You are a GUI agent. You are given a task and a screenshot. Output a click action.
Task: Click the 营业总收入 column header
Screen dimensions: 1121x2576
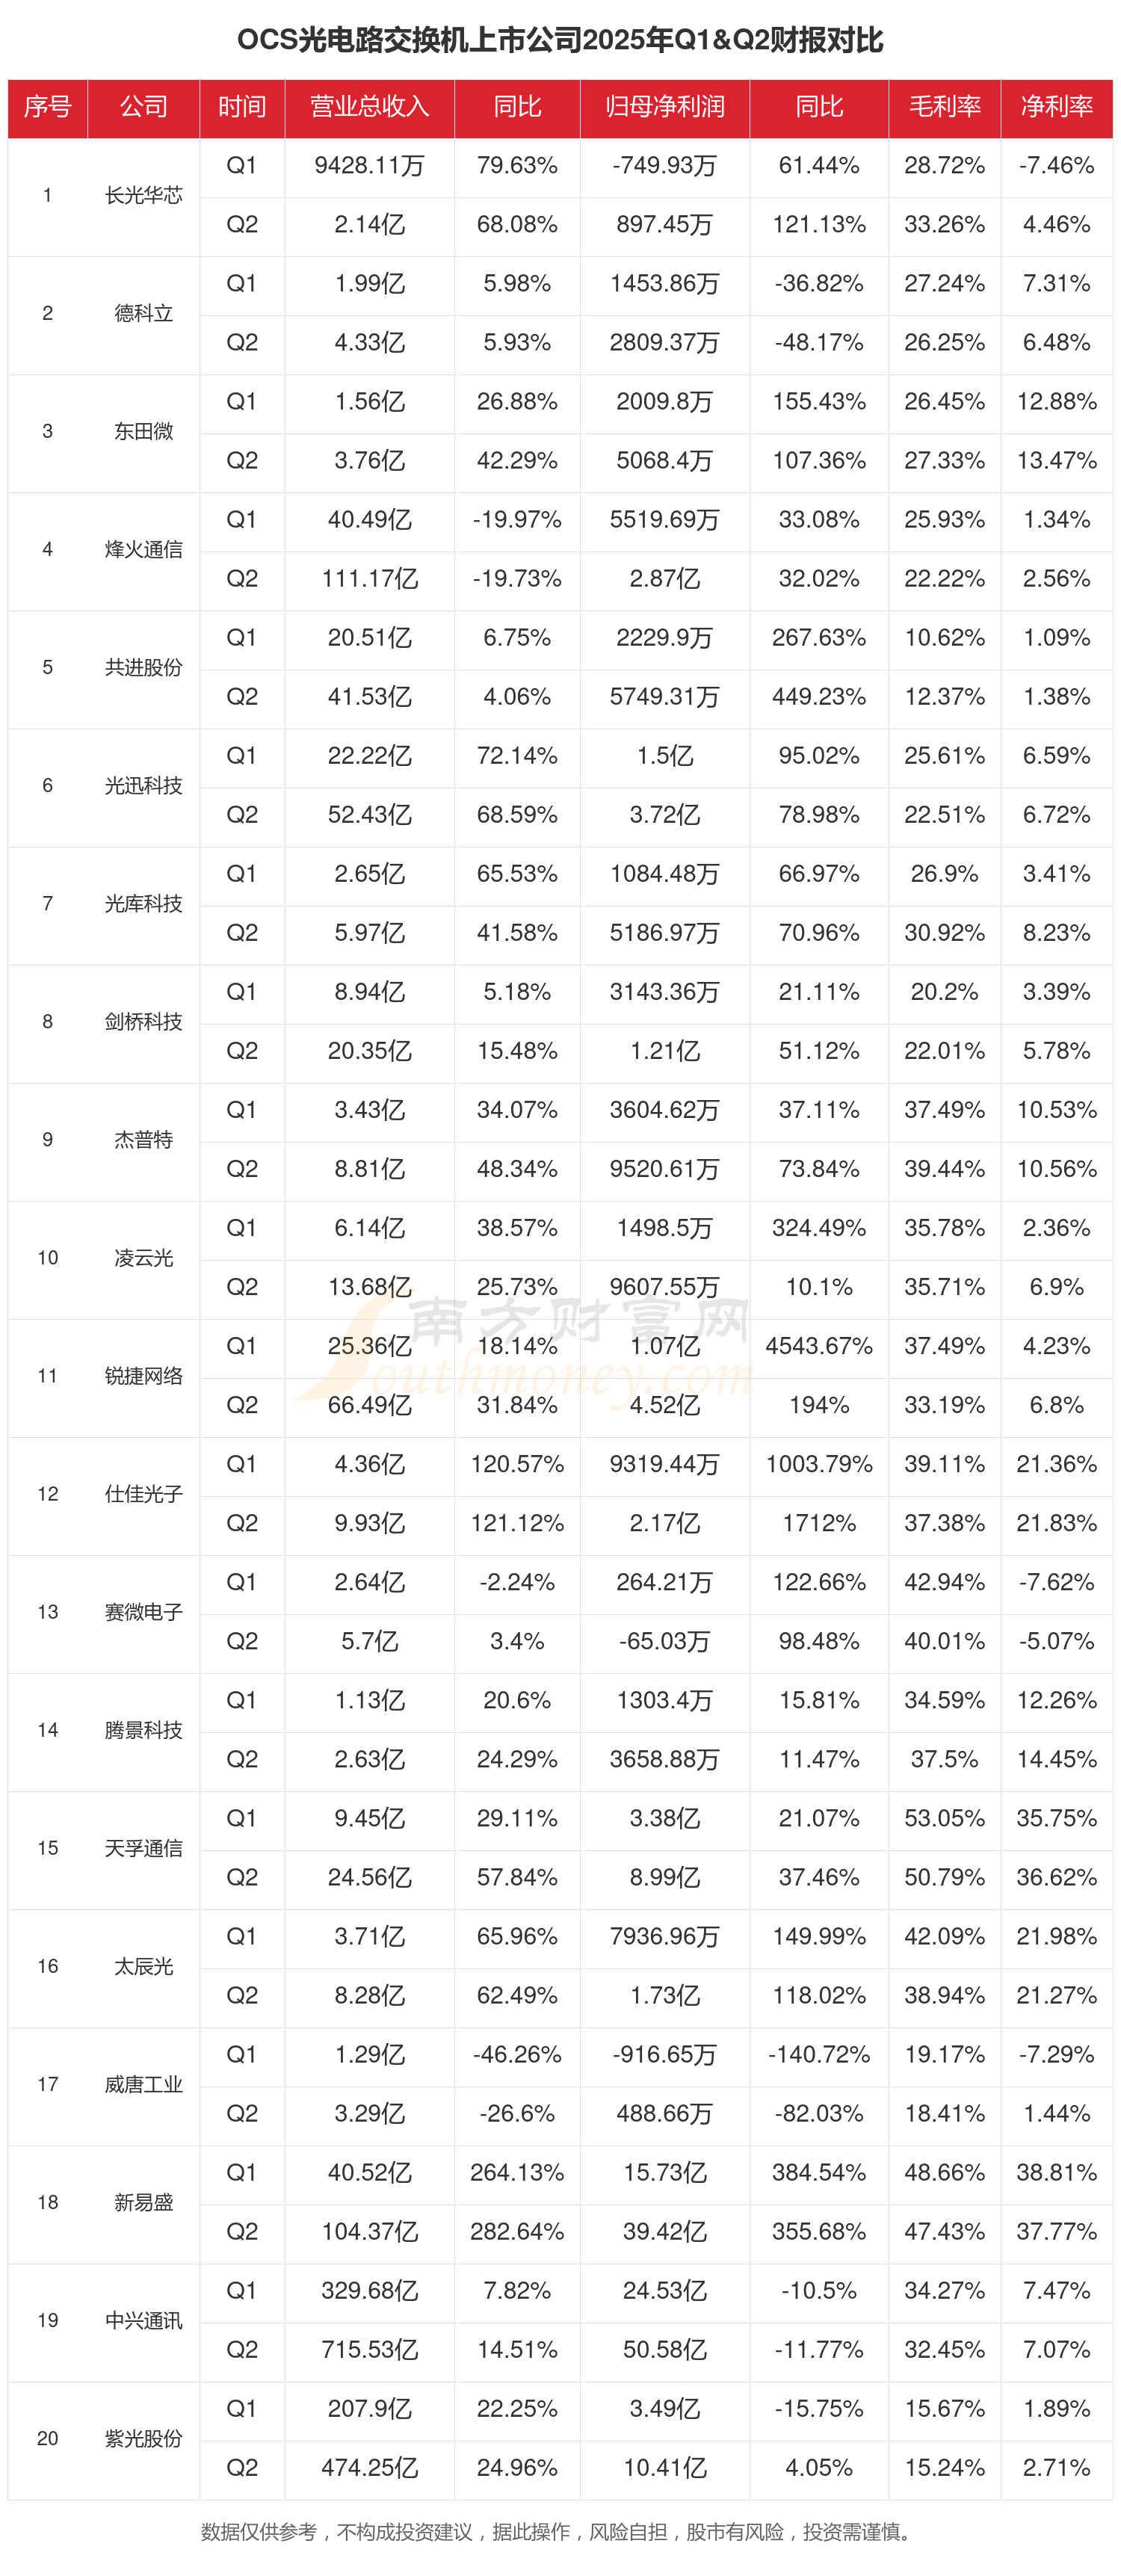[369, 107]
